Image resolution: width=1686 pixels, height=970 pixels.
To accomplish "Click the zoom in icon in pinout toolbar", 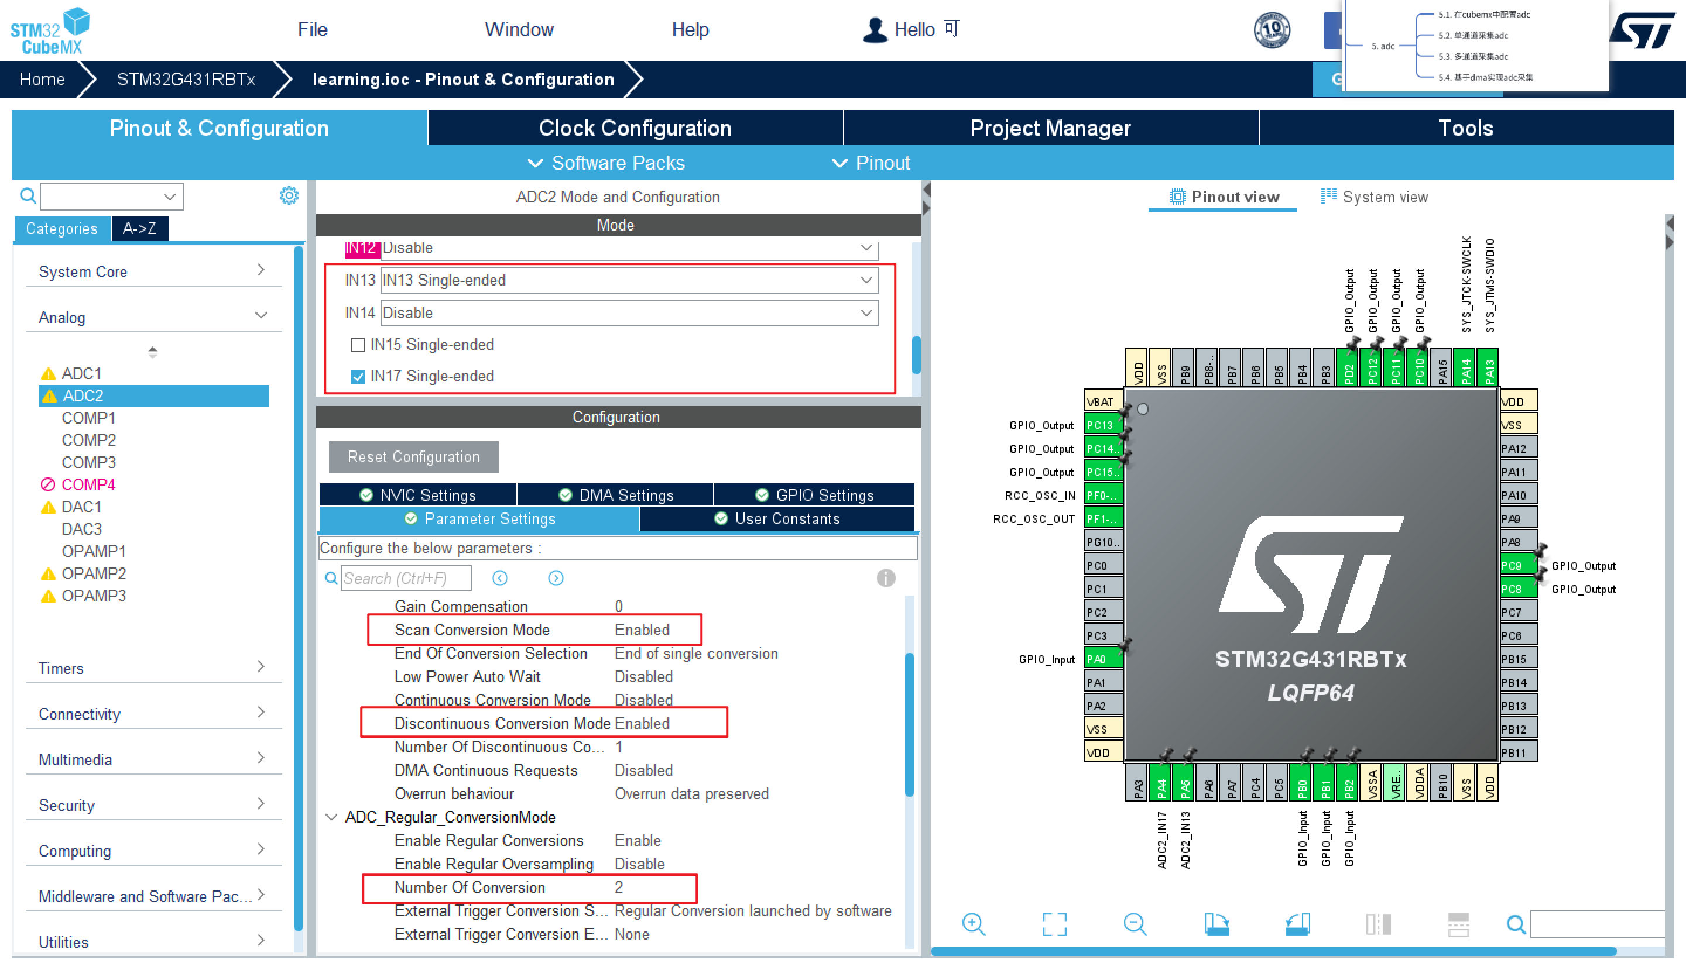I will 974,924.
